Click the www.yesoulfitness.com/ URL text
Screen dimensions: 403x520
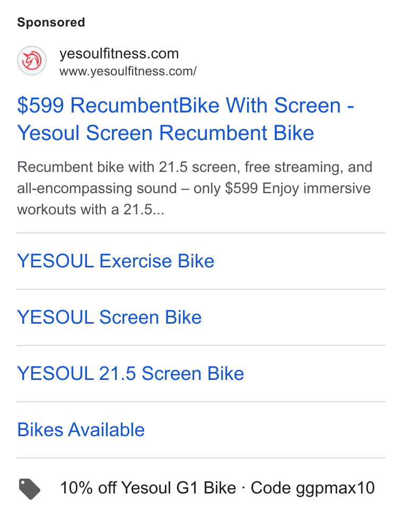tap(128, 71)
